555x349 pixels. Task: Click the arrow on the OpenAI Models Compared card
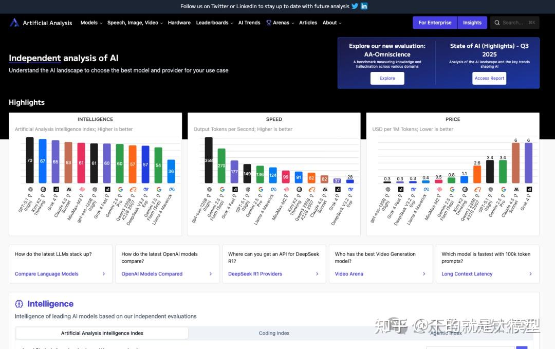point(211,274)
